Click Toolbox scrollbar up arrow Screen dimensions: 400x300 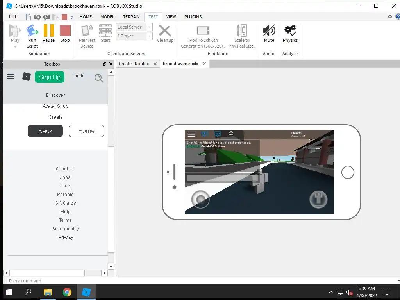111,72
